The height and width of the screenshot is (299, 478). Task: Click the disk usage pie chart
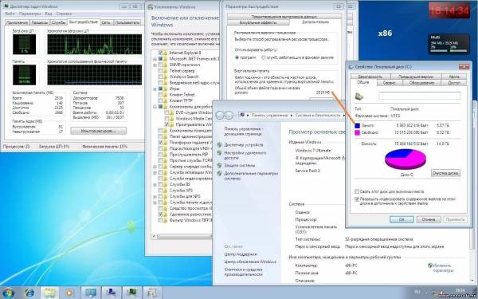pyautogui.click(x=406, y=159)
